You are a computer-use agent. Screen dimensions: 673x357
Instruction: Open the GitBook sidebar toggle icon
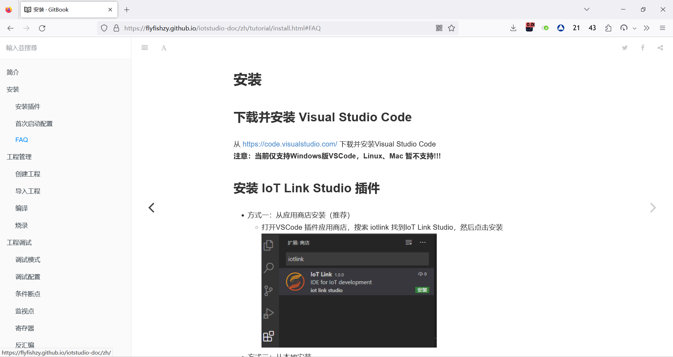(x=144, y=48)
